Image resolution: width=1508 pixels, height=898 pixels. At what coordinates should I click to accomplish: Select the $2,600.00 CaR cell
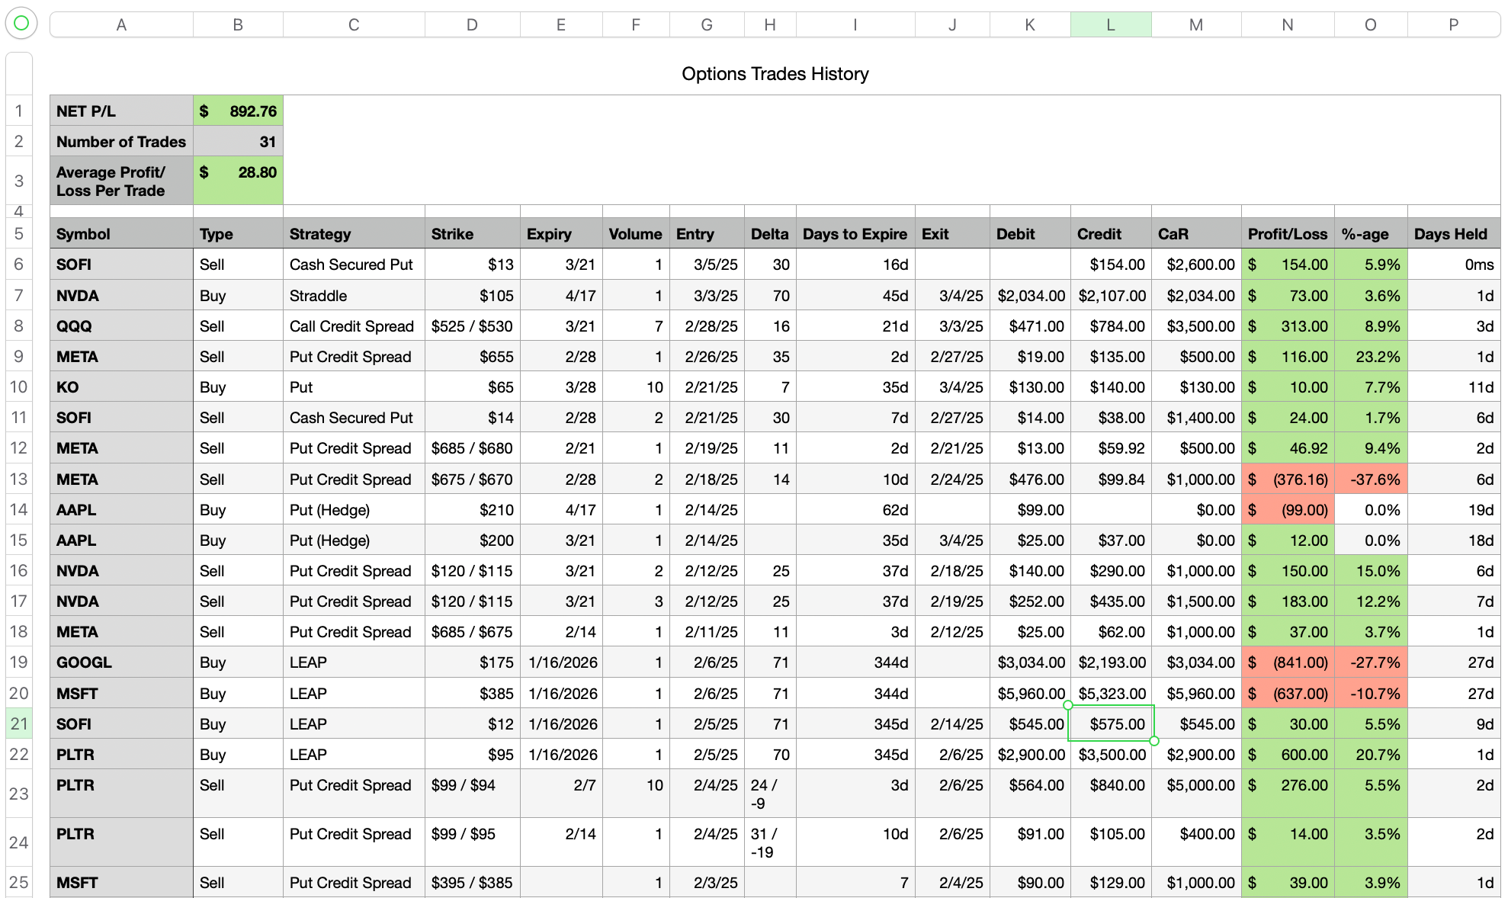1196,265
